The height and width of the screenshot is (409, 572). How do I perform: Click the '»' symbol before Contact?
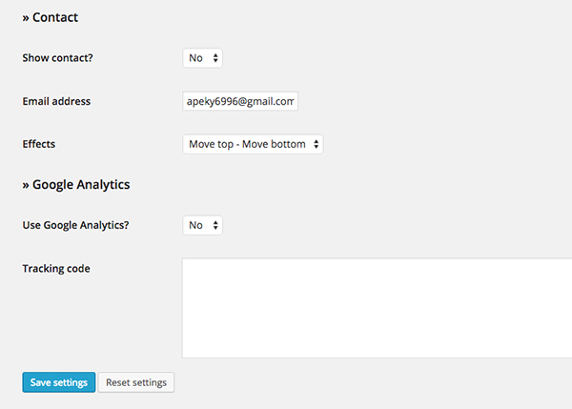coord(26,18)
